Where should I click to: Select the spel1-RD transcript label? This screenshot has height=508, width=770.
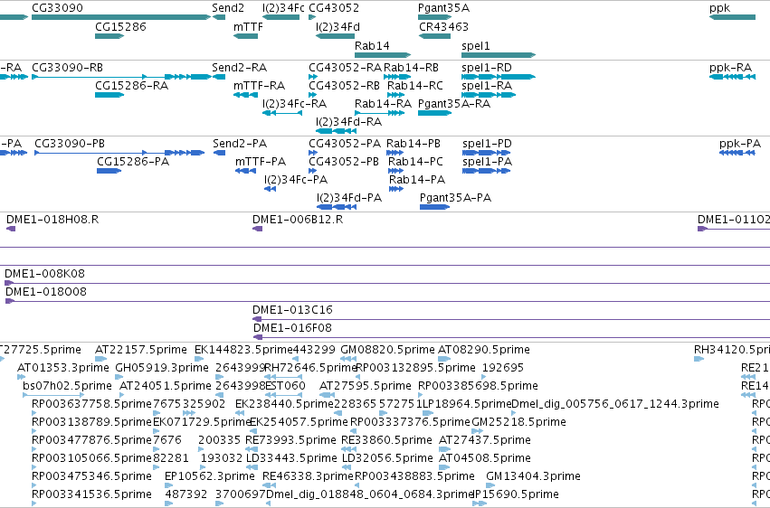coord(487,67)
